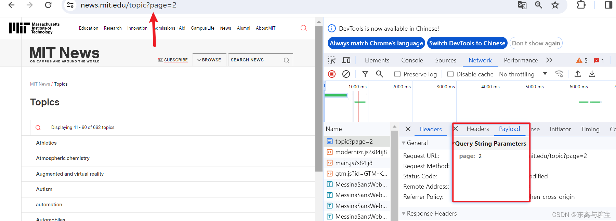Open the extensions puzzle icon

coord(581,5)
